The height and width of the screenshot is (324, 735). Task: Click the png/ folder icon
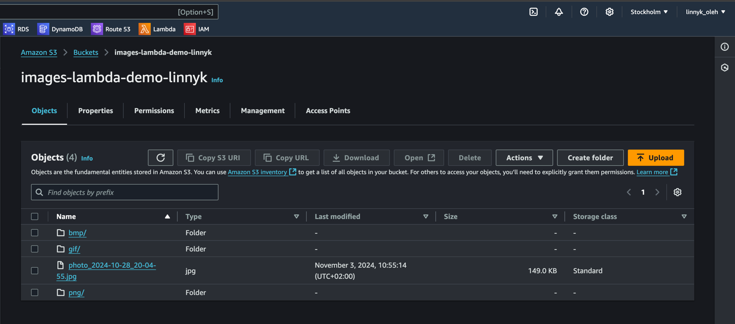tap(61, 293)
